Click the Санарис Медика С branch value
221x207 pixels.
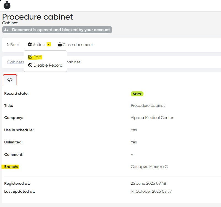click(149, 167)
